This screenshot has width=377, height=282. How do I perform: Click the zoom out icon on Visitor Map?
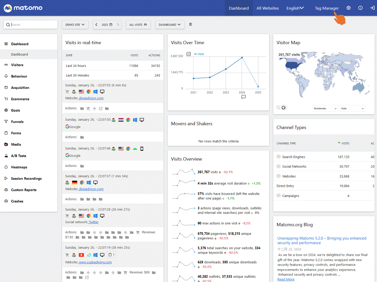[278, 108]
